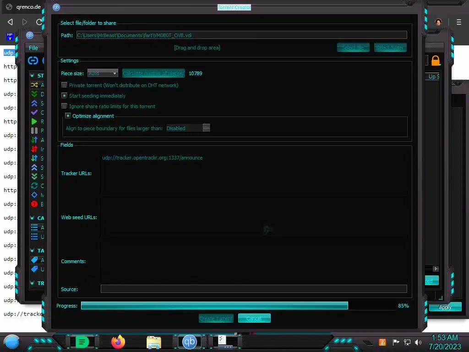Select the Uncategorized list icon

point(34,236)
